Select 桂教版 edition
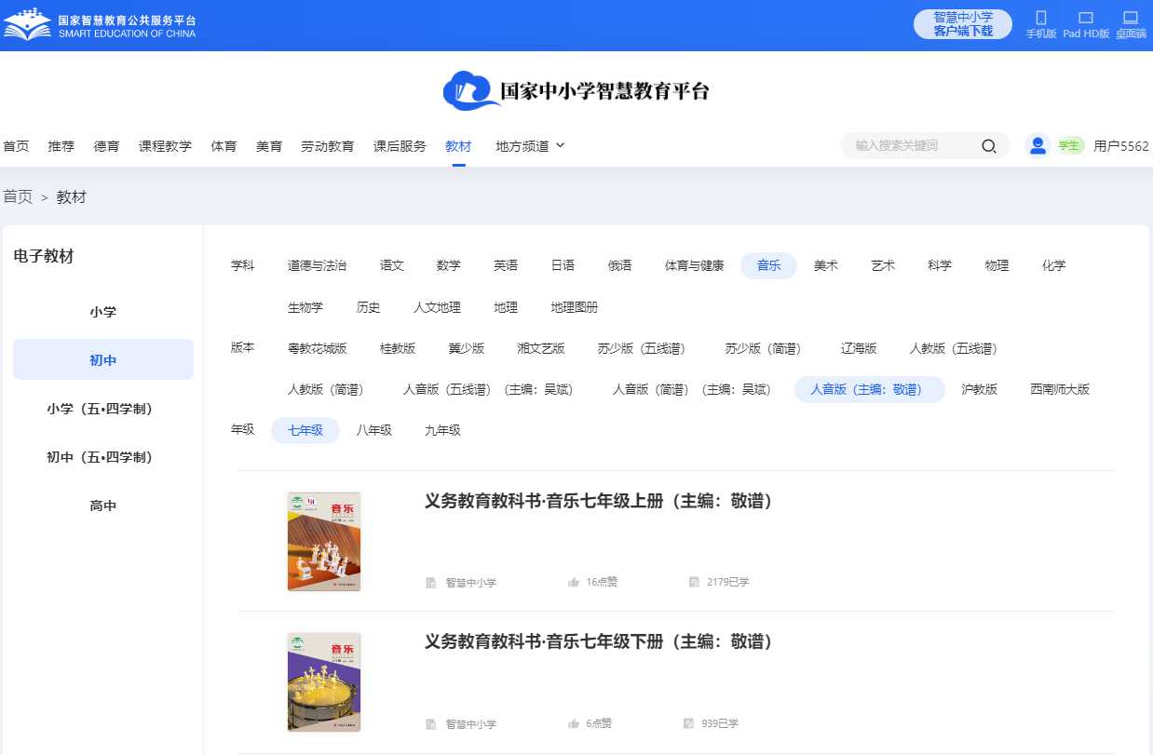1153x755 pixels. 398,348
